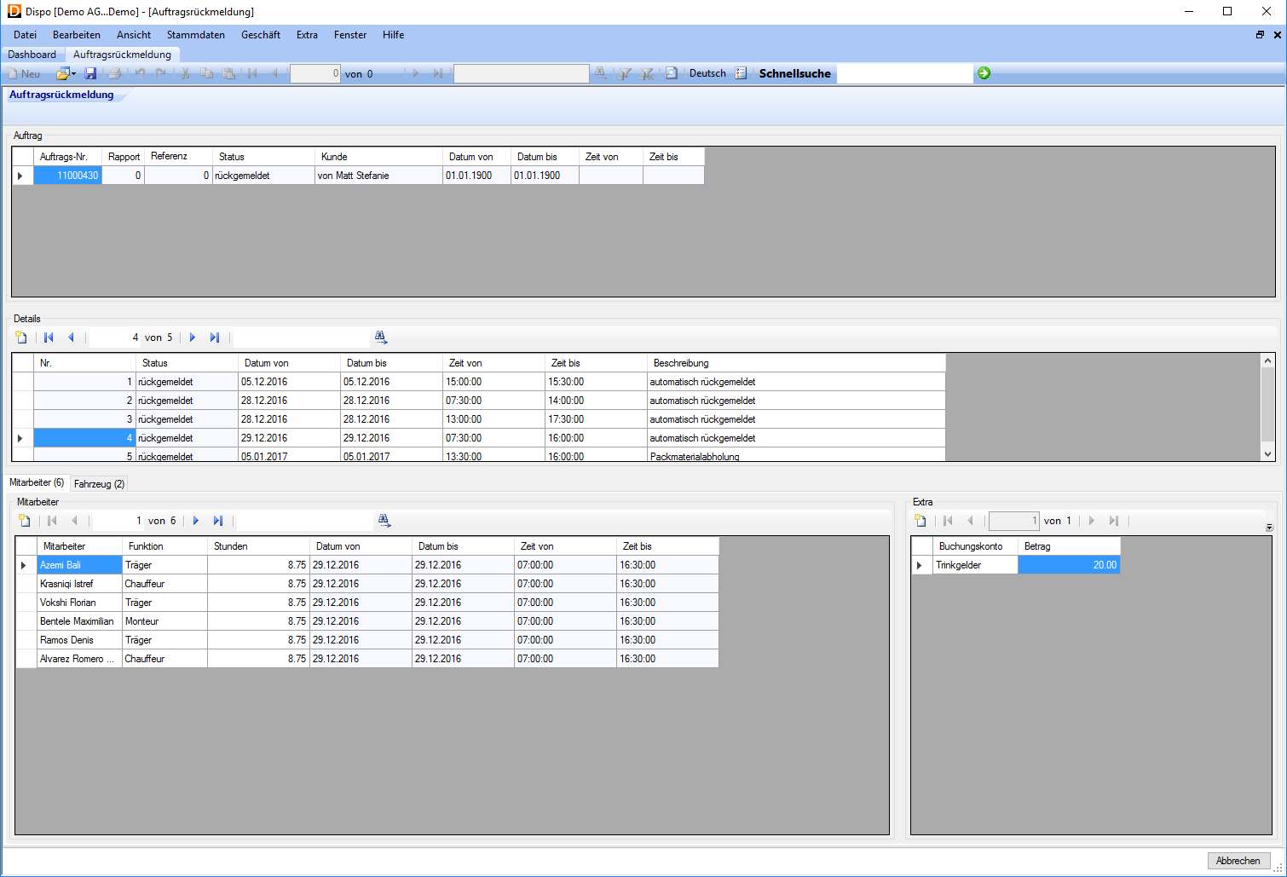Select Details cell Zeit bis 17:30:00
The image size is (1287, 877).
pos(597,419)
